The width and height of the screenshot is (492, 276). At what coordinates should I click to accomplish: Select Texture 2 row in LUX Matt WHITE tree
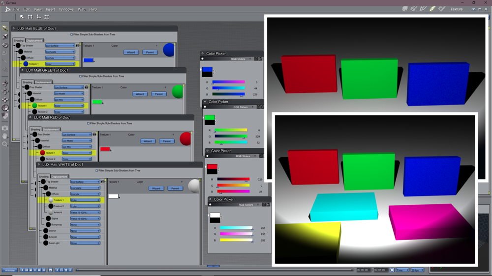click(71, 206)
